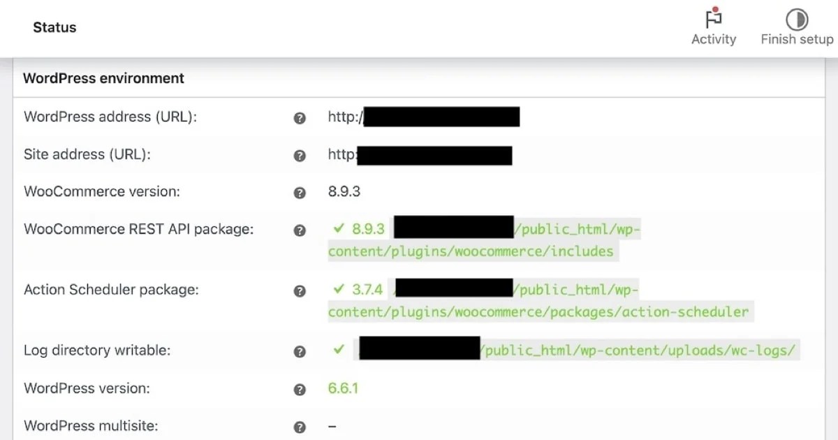Click the REST API package green checkmark
Image resolution: width=838 pixels, height=440 pixels.
(x=339, y=228)
